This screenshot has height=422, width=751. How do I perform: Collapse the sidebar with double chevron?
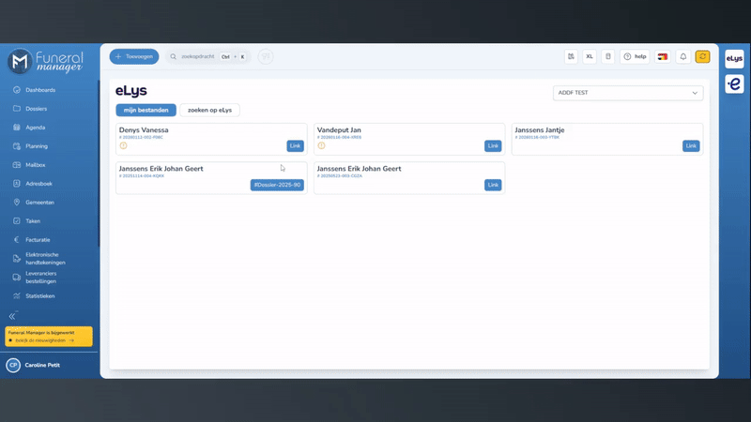coord(12,316)
